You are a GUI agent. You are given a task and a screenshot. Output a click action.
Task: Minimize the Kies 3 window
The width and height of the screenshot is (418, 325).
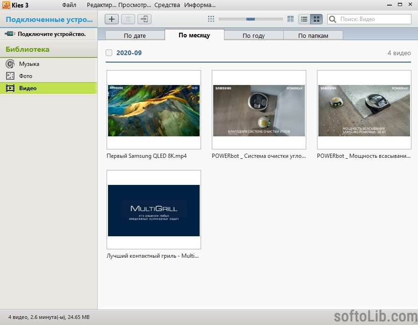point(389,5)
